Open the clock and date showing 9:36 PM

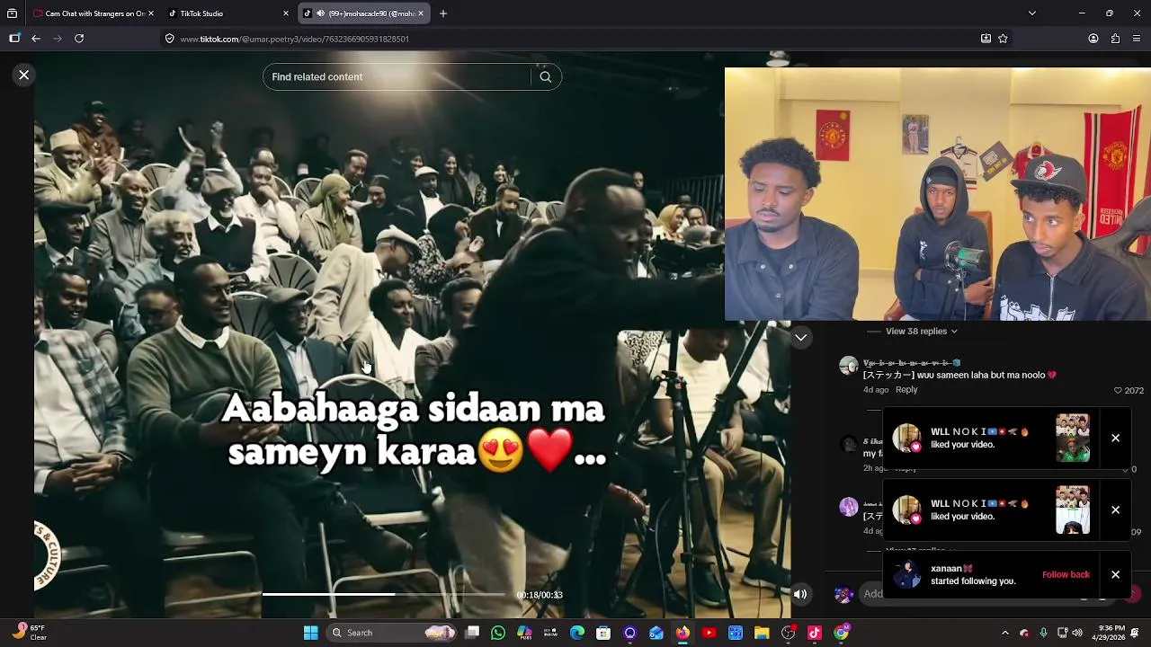click(x=1111, y=633)
